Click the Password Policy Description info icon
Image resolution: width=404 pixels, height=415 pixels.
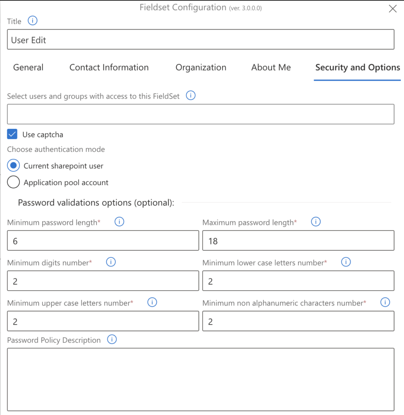(112, 340)
